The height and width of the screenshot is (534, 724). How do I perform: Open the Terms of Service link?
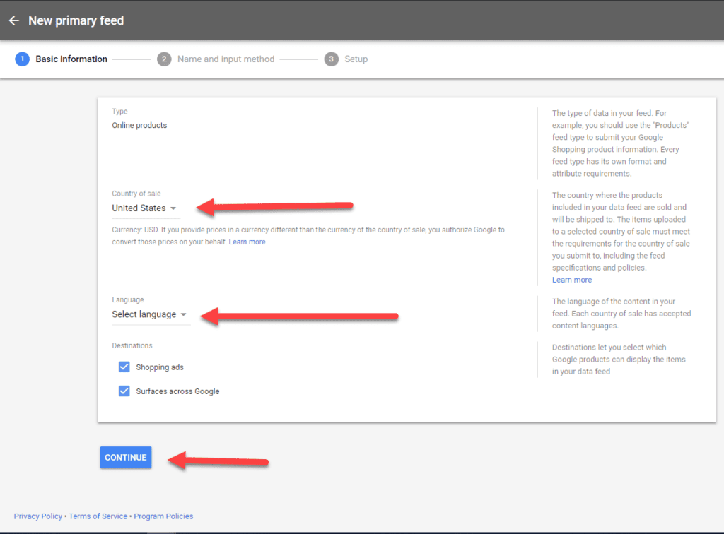(98, 516)
